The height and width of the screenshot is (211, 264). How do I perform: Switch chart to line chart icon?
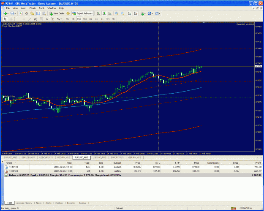click(110, 14)
